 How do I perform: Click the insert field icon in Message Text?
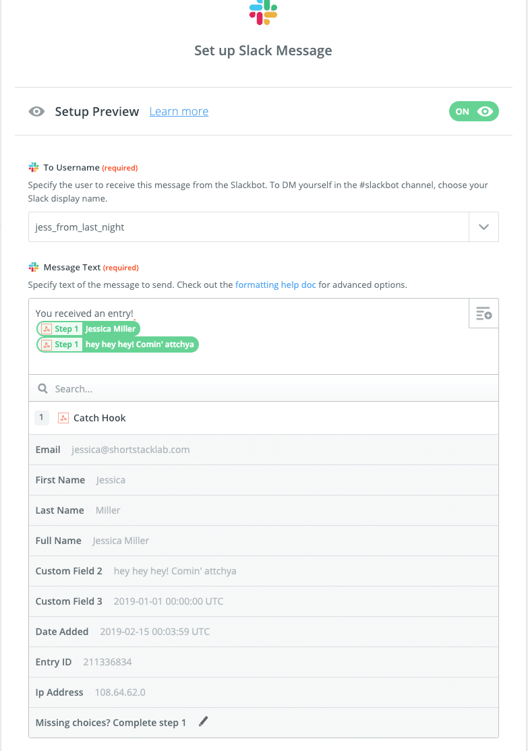click(483, 313)
